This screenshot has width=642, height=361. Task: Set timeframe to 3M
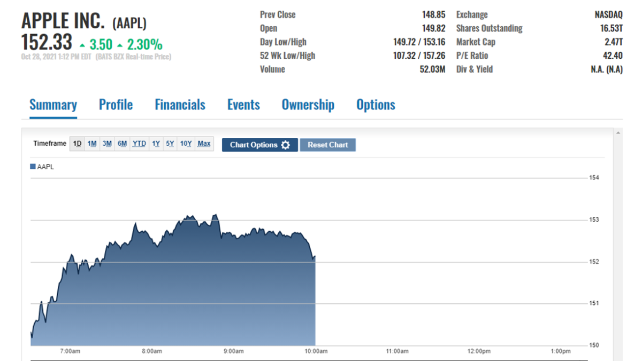point(107,144)
